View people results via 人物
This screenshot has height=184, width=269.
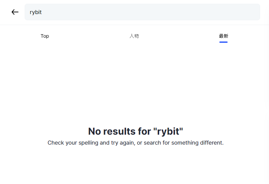pyautogui.click(x=134, y=36)
